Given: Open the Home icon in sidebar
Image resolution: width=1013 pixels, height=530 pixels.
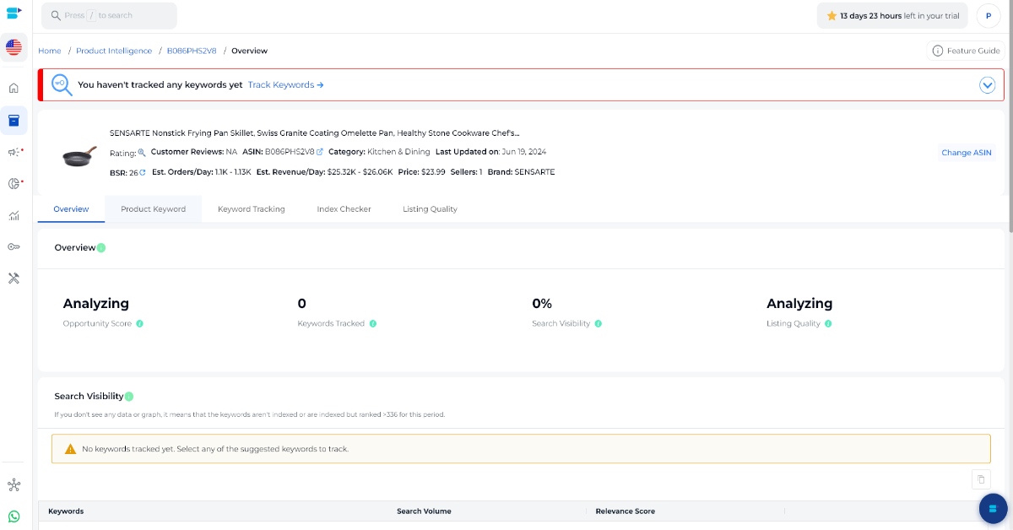Looking at the screenshot, I should pos(14,88).
